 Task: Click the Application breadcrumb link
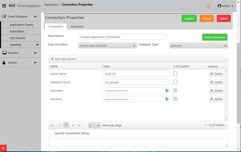pos(51,5)
